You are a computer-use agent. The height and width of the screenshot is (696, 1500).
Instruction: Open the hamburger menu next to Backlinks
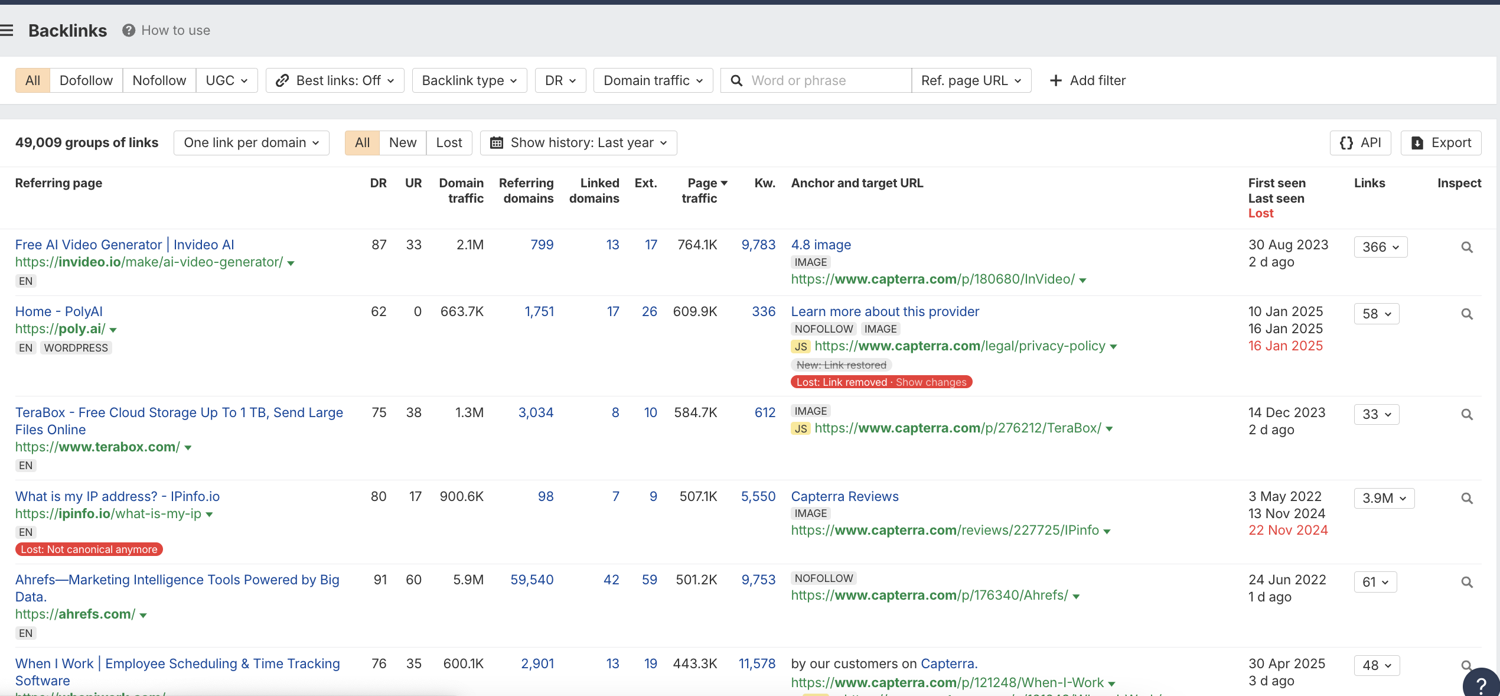tap(6, 30)
